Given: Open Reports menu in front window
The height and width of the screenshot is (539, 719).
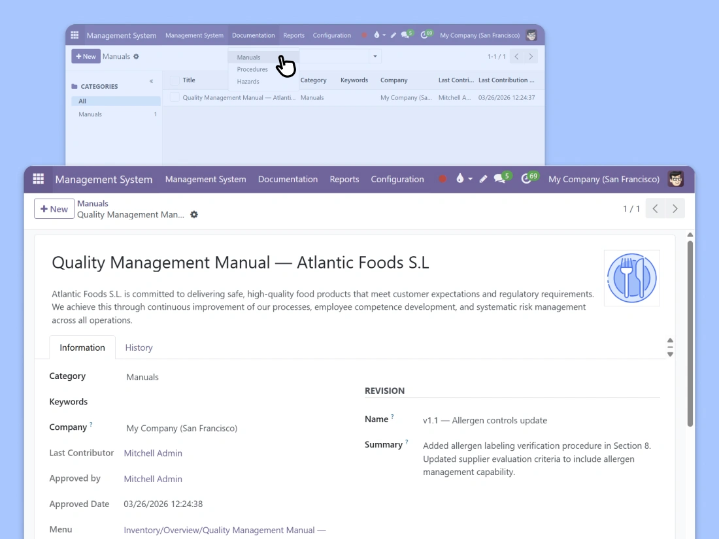Looking at the screenshot, I should click(x=344, y=179).
